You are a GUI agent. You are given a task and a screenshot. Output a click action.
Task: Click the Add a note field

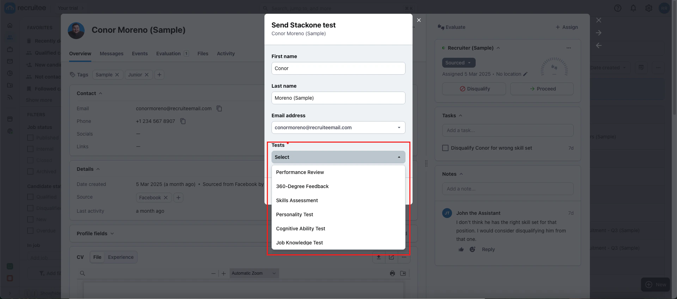pos(508,189)
